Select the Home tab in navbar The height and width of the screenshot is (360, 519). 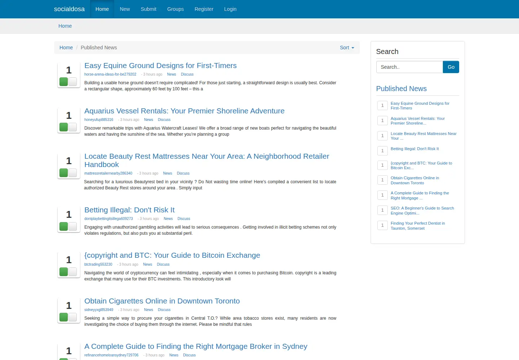point(102,9)
